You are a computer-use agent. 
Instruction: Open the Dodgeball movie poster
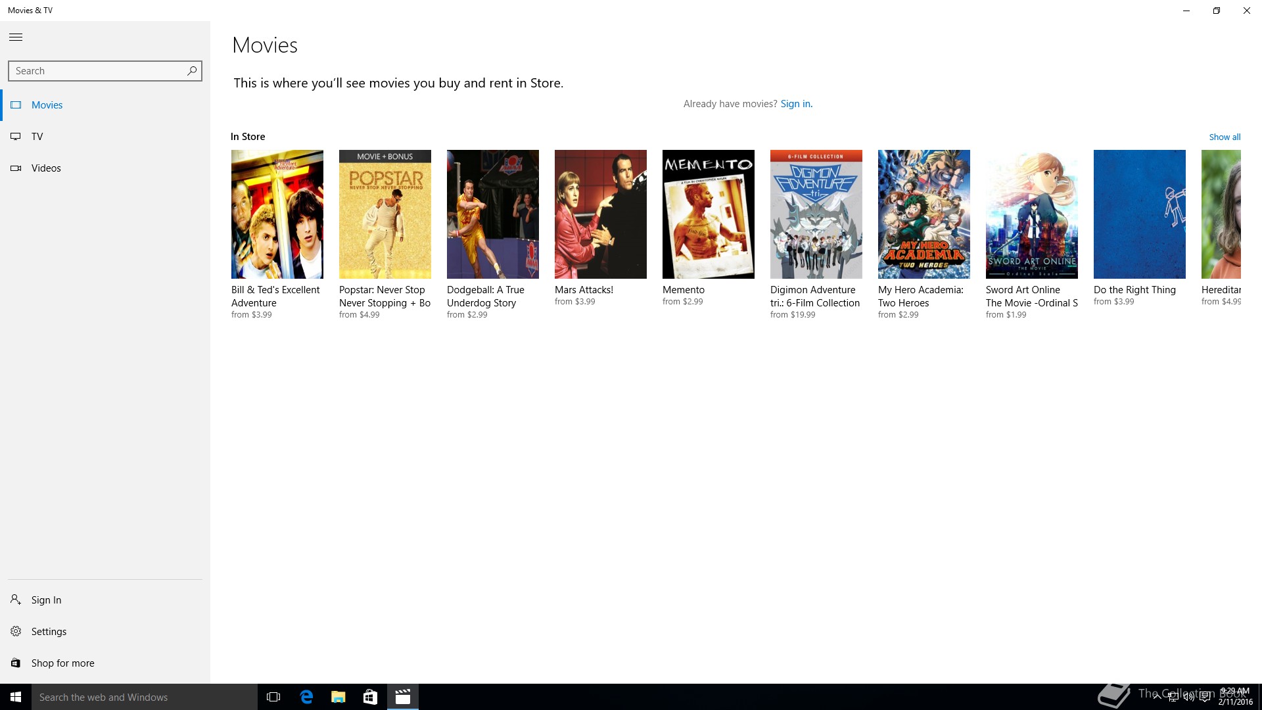coord(493,214)
